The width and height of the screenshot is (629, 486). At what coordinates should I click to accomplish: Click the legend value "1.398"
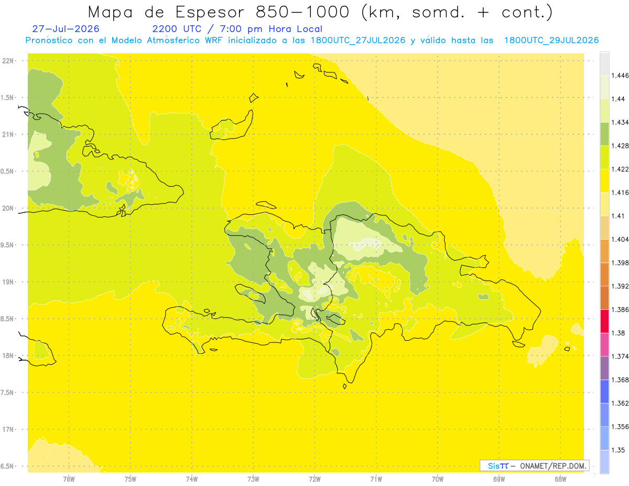[620, 263]
